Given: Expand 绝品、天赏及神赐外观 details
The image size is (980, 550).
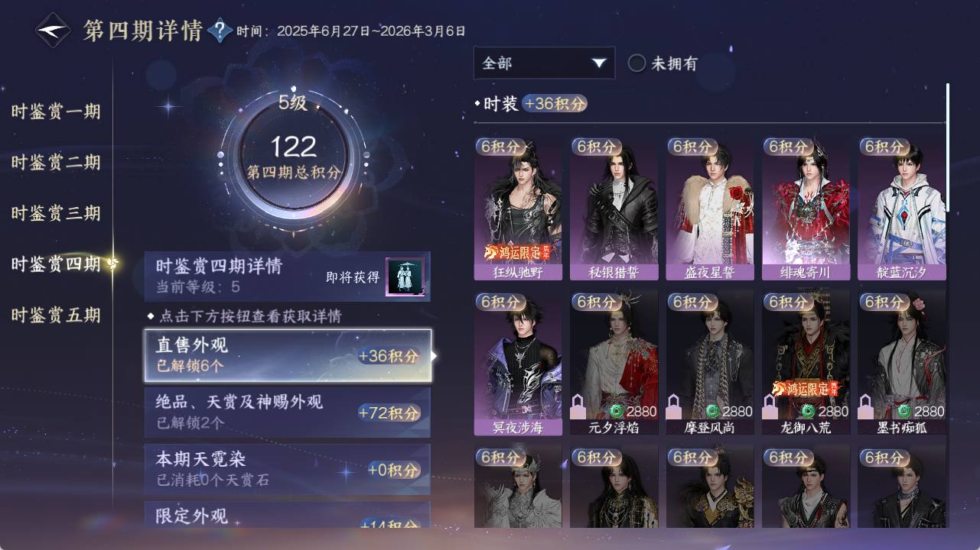Looking at the screenshot, I should coord(288,412).
